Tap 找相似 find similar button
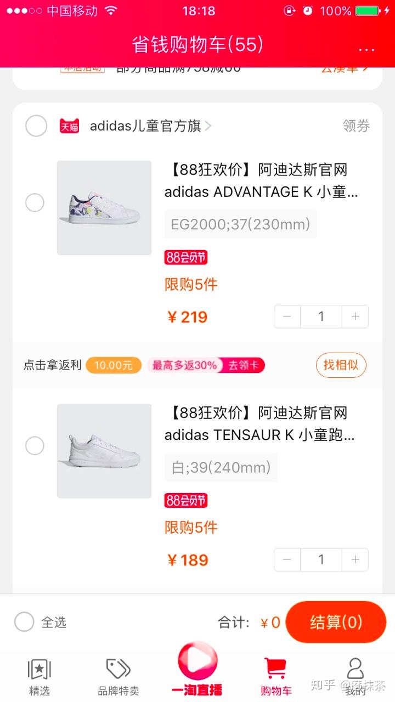 [x=341, y=365]
